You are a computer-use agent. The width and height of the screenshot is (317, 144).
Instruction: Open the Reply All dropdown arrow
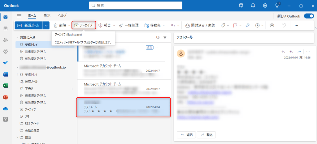coord(178,25)
